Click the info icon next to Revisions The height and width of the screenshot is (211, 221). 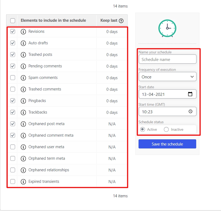[x=23, y=32]
